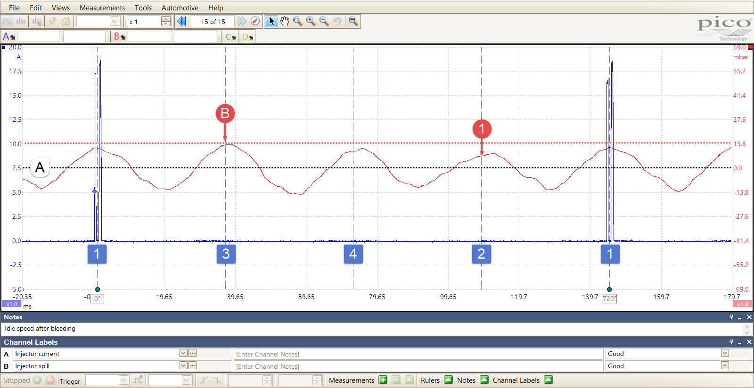Click the home display icon
754x388 pixels.
(x=66, y=21)
